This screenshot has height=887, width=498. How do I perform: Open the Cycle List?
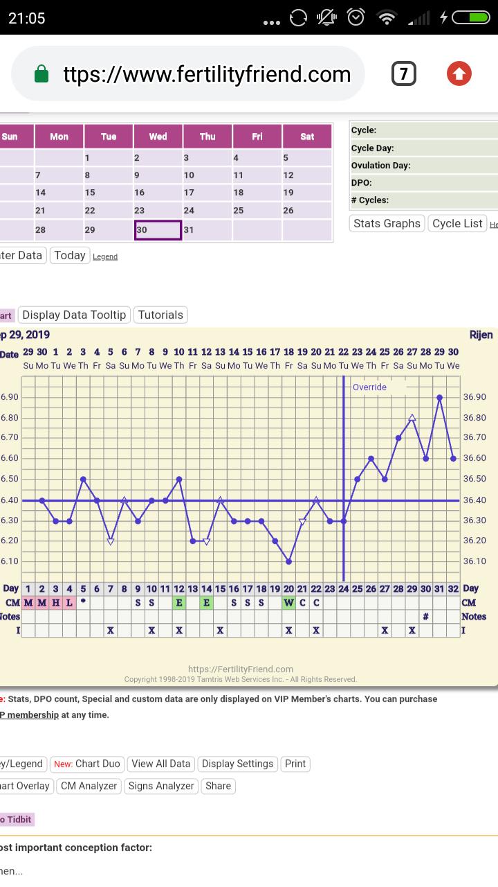click(457, 223)
